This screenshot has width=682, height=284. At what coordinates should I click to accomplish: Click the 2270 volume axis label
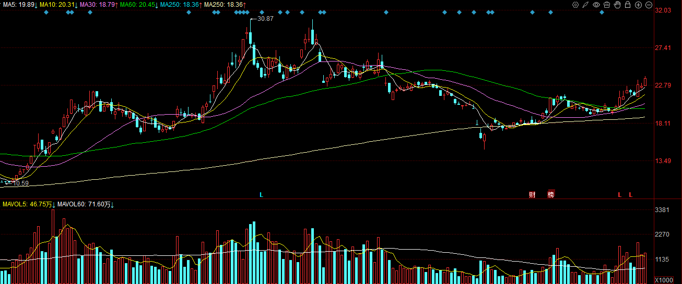coord(662,234)
